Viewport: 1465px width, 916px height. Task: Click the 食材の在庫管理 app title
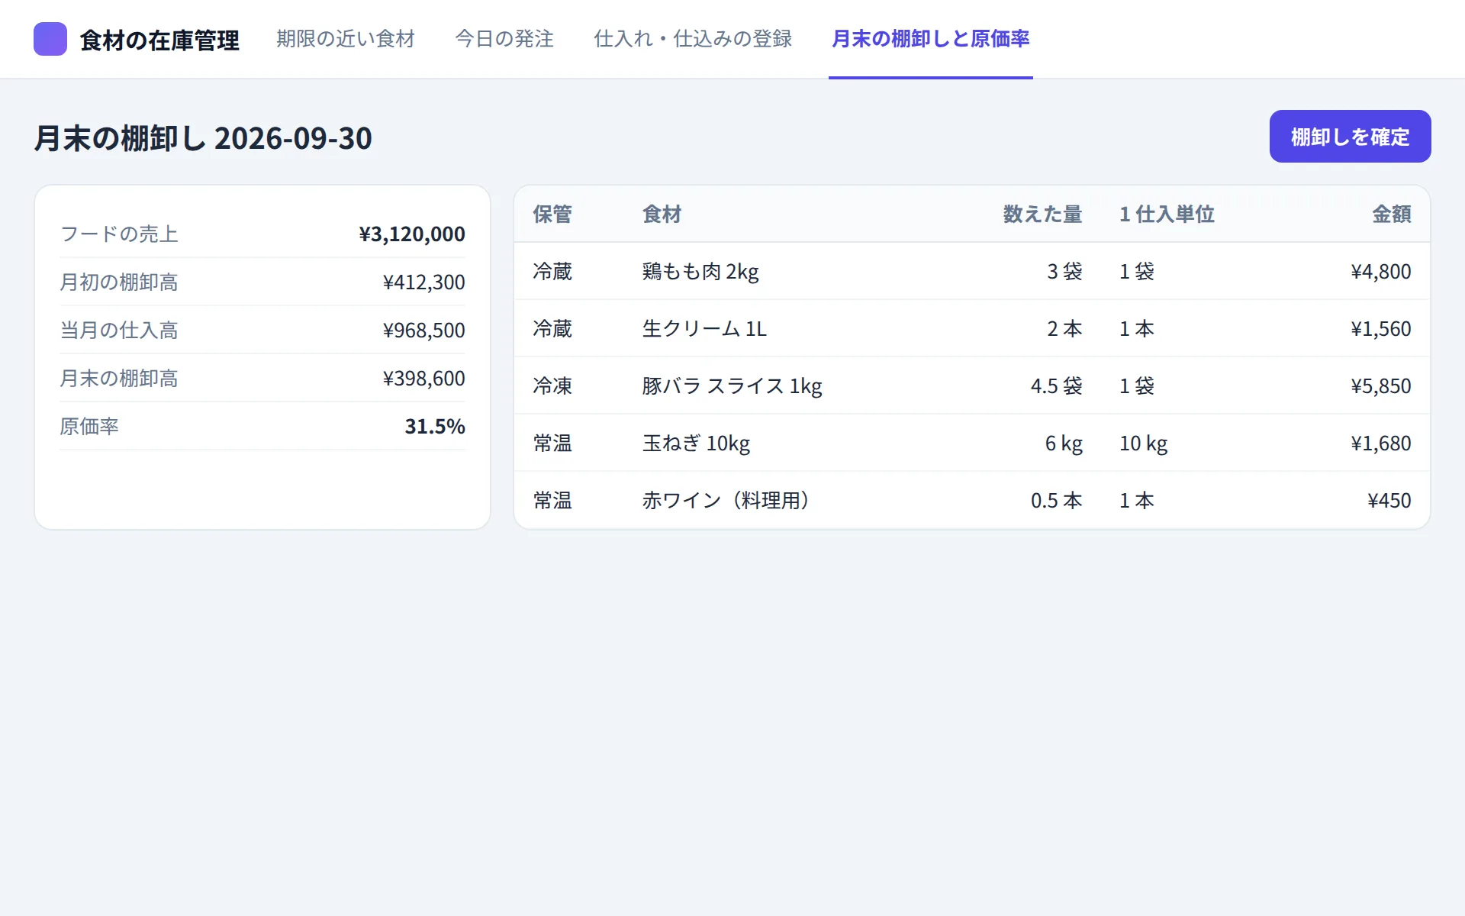(x=159, y=40)
